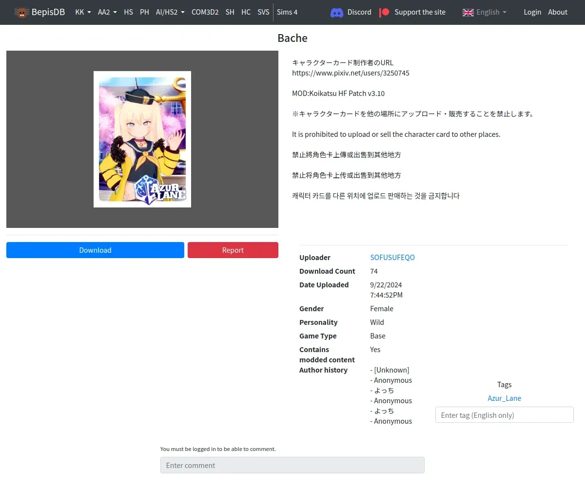Click the blue Download button
This screenshot has width=585, height=487.
click(95, 250)
